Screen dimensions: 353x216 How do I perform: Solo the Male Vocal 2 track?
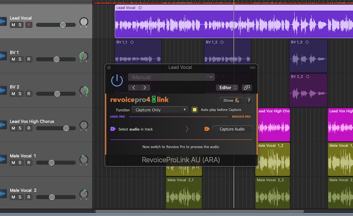tap(20, 197)
